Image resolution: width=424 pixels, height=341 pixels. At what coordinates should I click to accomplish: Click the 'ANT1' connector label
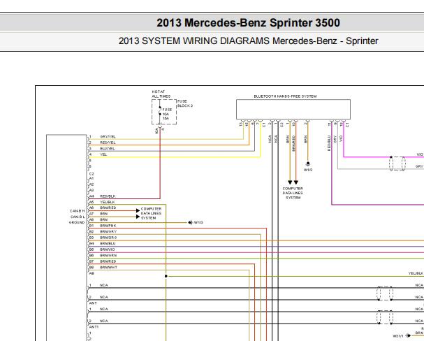(94, 327)
